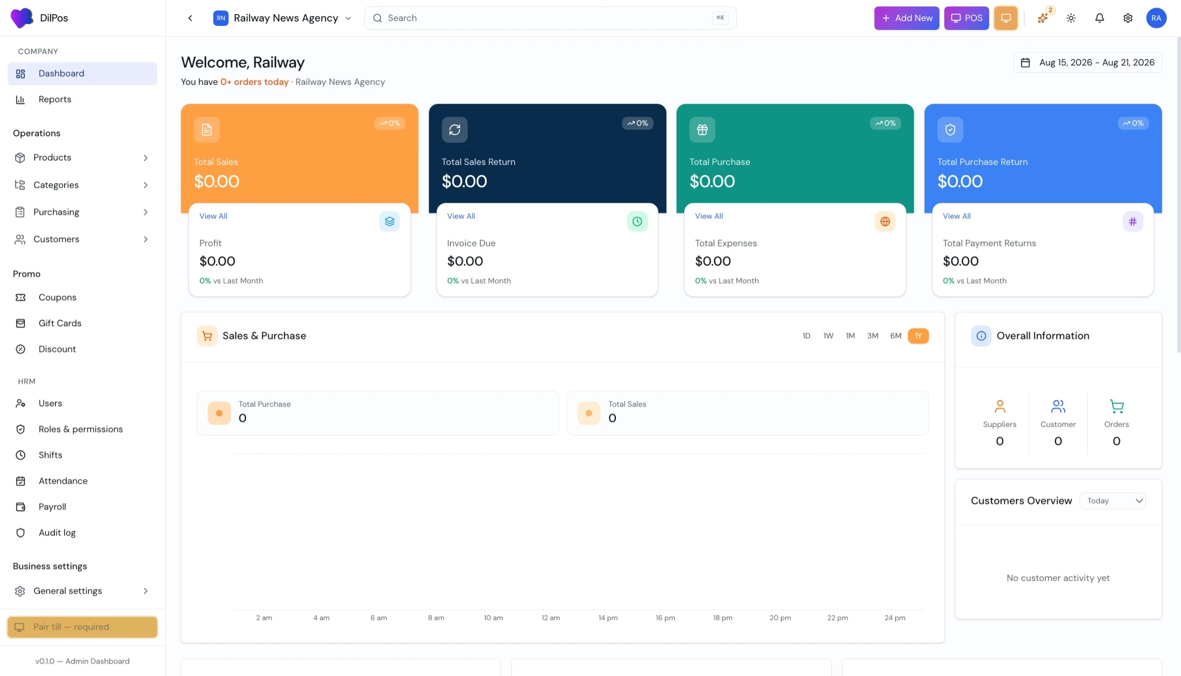Click the Invoice Due clock icon
The width and height of the screenshot is (1181, 676).
pyautogui.click(x=637, y=222)
